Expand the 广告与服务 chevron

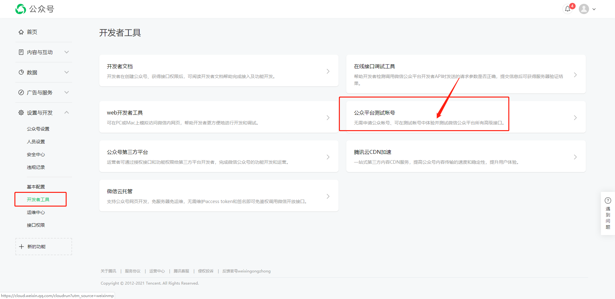(67, 92)
